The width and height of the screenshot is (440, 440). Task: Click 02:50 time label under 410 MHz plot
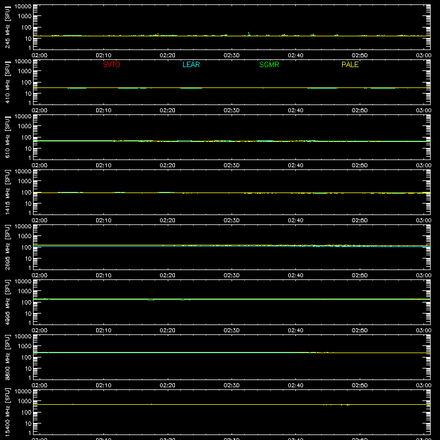pyautogui.click(x=360, y=111)
